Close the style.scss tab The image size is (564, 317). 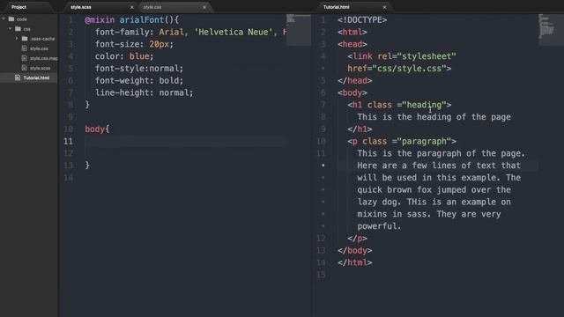(x=131, y=7)
